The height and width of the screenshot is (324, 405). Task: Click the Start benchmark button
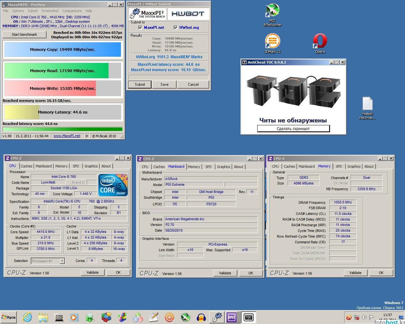[x=24, y=34]
